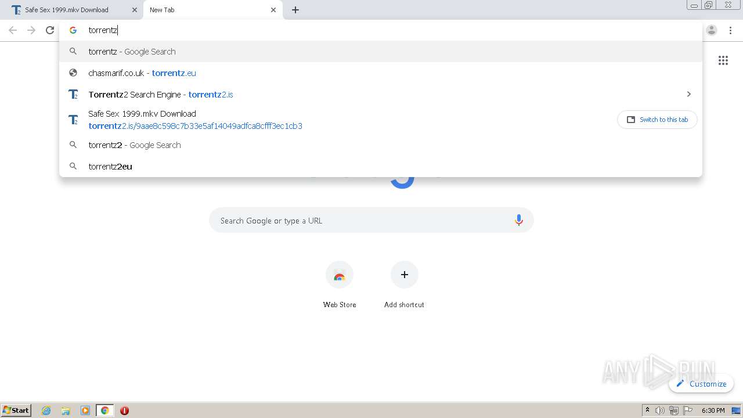Open network tray icon
The image size is (743, 418).
[x=674, y=410]
